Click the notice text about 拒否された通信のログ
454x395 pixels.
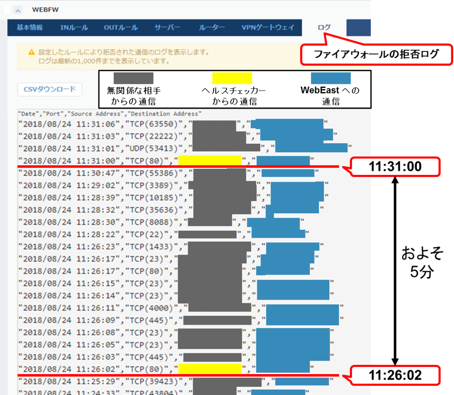pyautogui.click(x=124, y=52)
